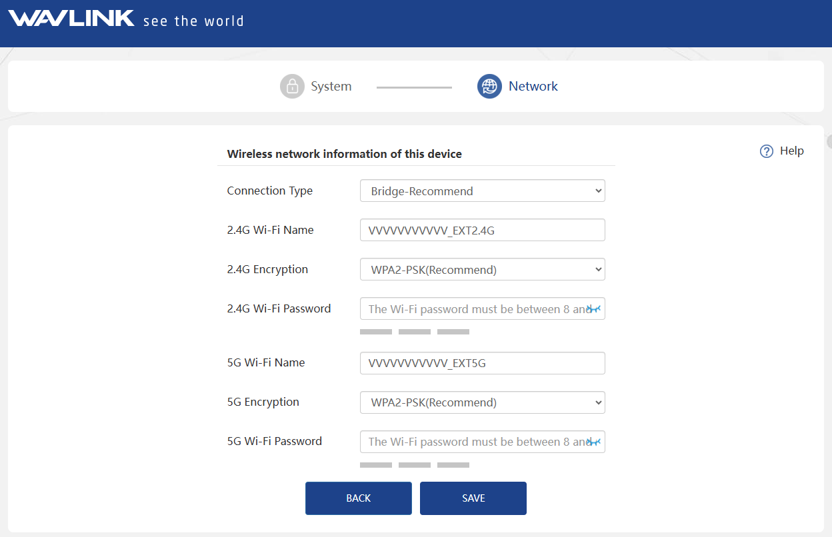This screenshot has height=537, width=832.
Task: Open the Connection Type dropdown
Action: [482, 191]
